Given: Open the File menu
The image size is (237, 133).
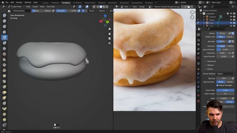Looking at the screenshot, I should click(7, 3).
